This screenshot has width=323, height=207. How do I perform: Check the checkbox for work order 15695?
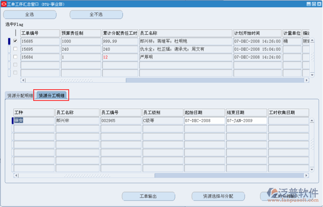pos(15,49)
